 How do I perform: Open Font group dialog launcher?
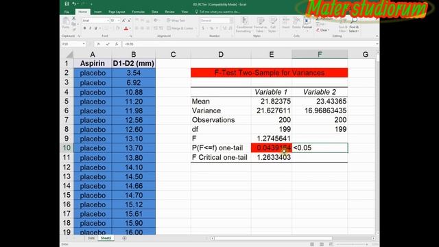tap(131, 36)
